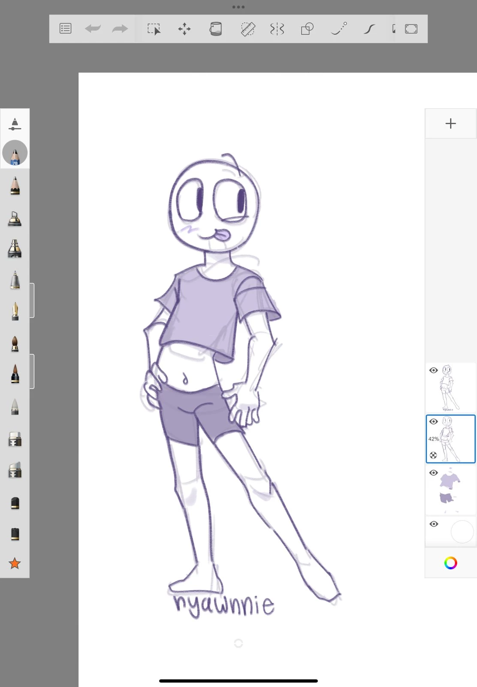Open the main menu list icon
Image resolution: width=477 pixels, height=687 pixels.
pos(65,29)
